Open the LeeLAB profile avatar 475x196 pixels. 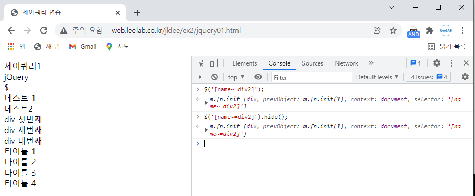(446, 30)
